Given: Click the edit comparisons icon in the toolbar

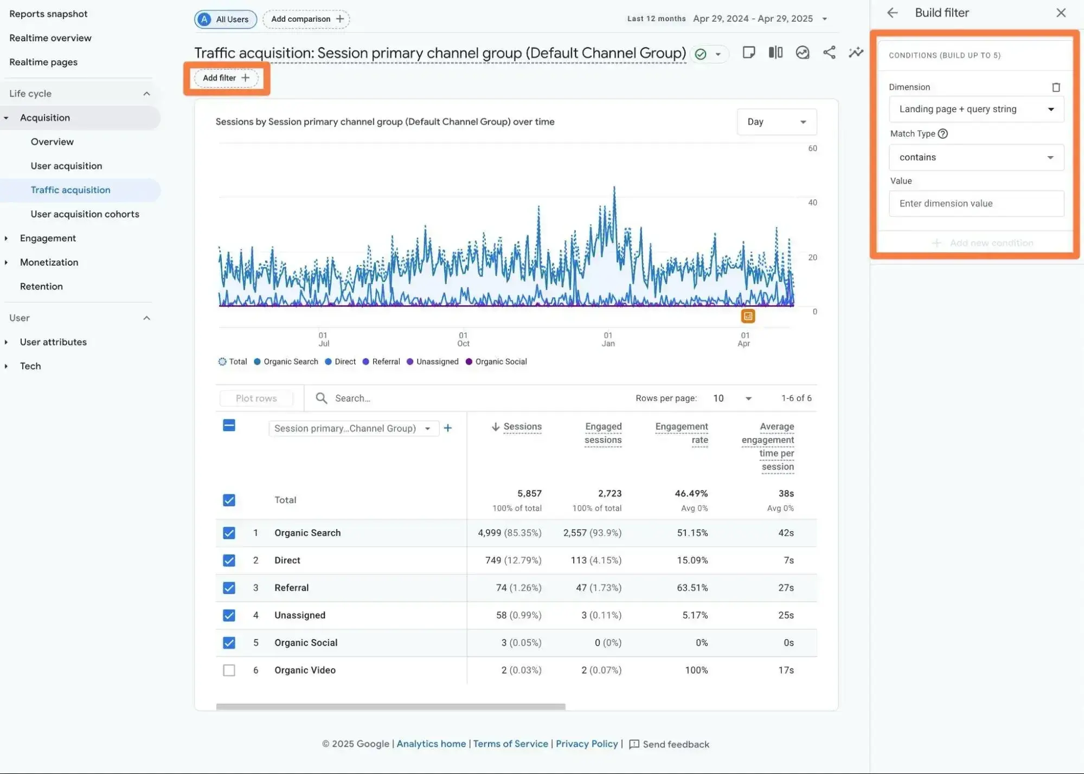Looking at the screenshot, I should [x=775, y=53].
